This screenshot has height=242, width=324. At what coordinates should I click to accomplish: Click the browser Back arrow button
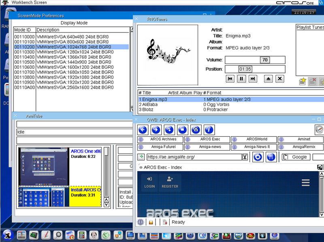tap(143, 130)
